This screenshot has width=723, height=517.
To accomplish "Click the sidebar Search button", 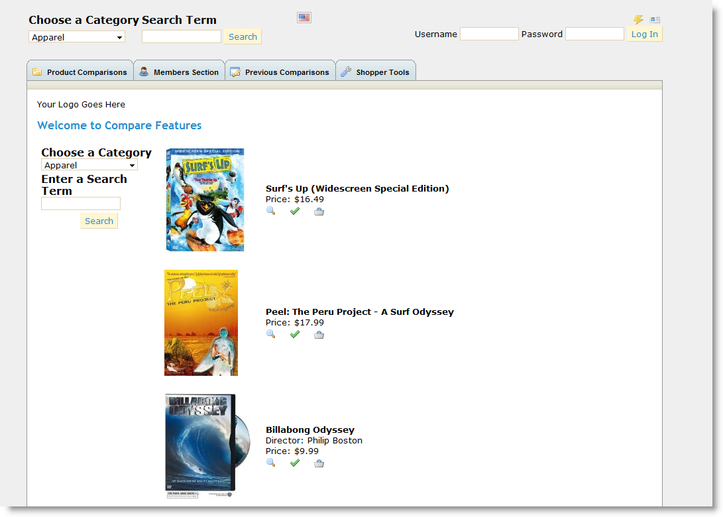I will 99,221.
